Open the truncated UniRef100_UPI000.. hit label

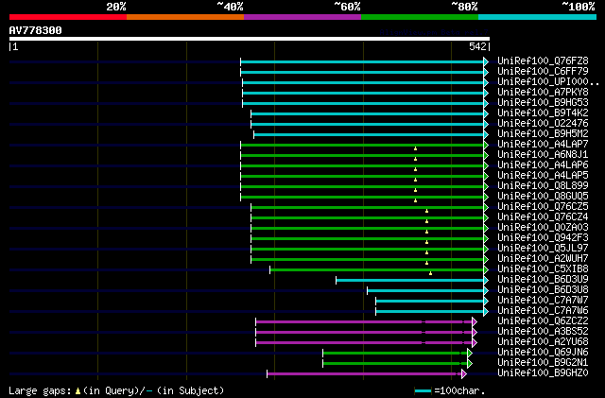548,82
